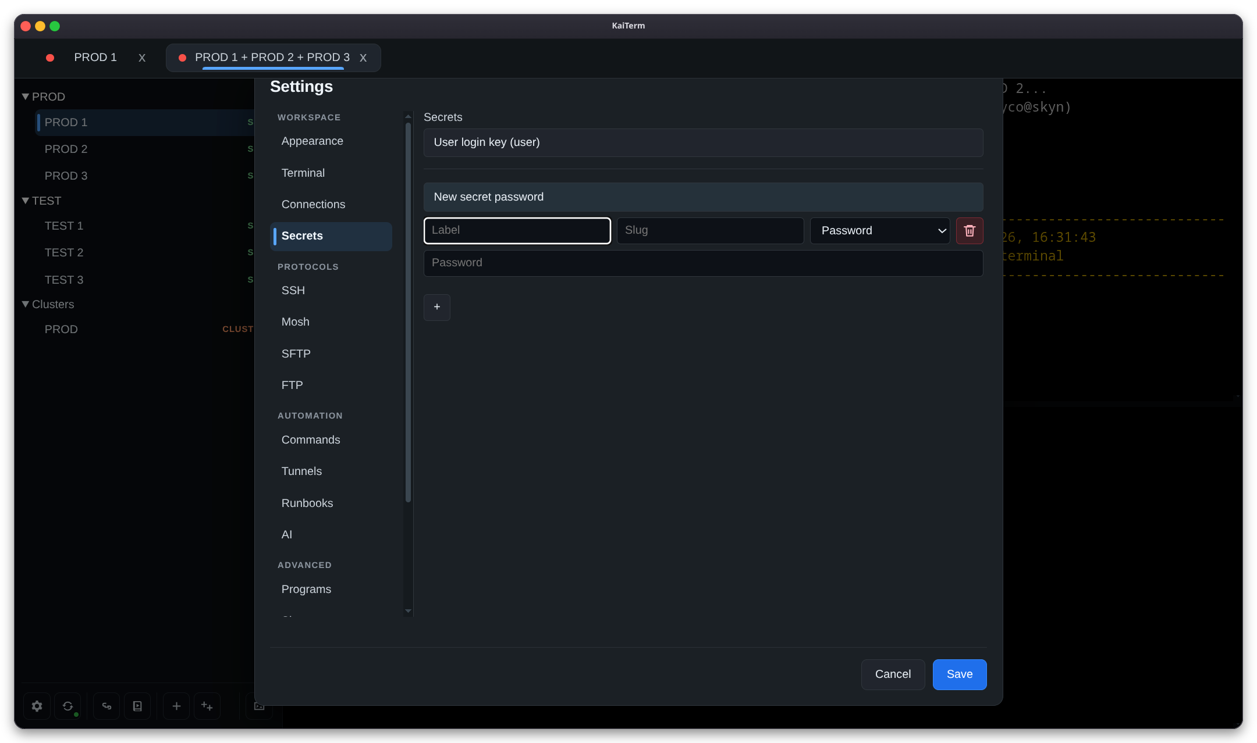Viewport: 1257px width, 743px height.
Task: Click the macOS green zoom window button
Action: (x=55, y=26)
